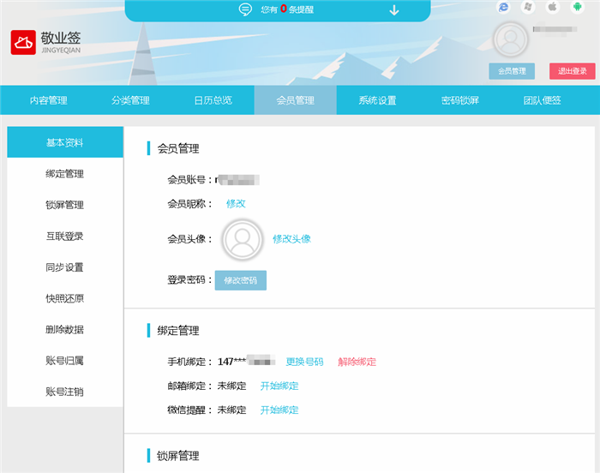
Task: Click the member avatar image placeholder
Action: 243,239
